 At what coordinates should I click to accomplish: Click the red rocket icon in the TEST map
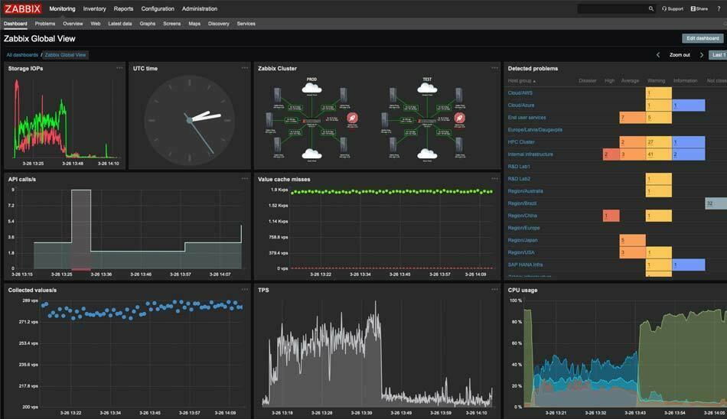459,118
